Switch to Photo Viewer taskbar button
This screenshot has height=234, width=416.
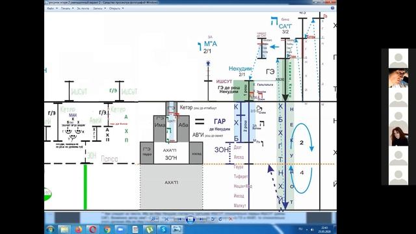click(177, 229)
